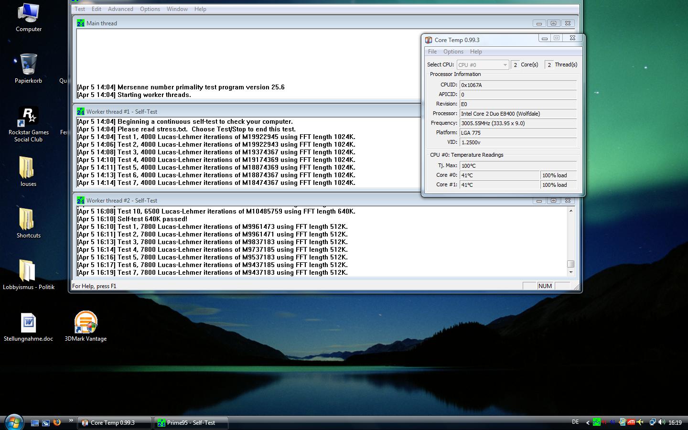Minimize Main thread child window
Screen dimensions: 688x430
(x=539, y=23)
